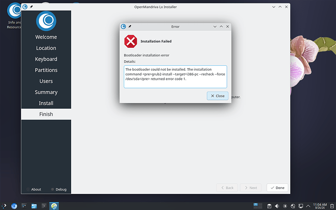Screen dimensions: 336x210
Task: Open the Info and Resources desktop icon
Action: (14, 16)
